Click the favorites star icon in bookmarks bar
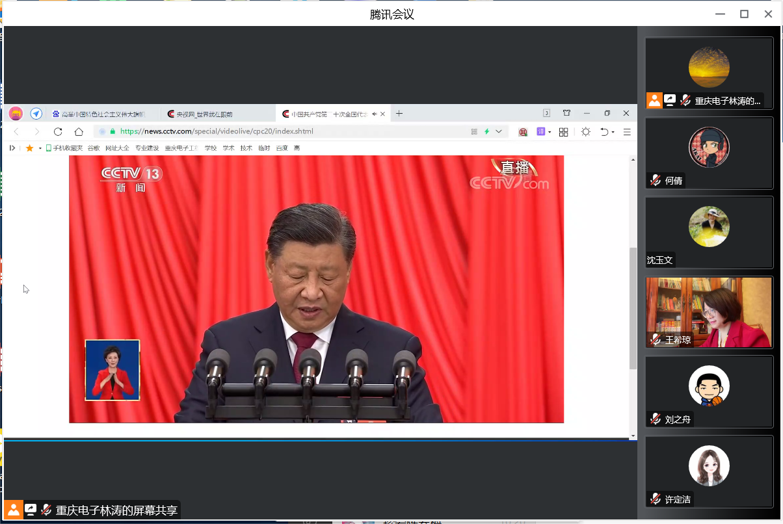The image size is (783, 524). (29, 148)
